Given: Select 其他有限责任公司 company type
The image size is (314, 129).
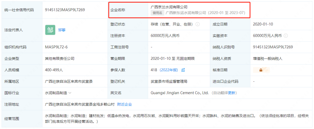Looking at the screenshot, I should pos(60,58).
